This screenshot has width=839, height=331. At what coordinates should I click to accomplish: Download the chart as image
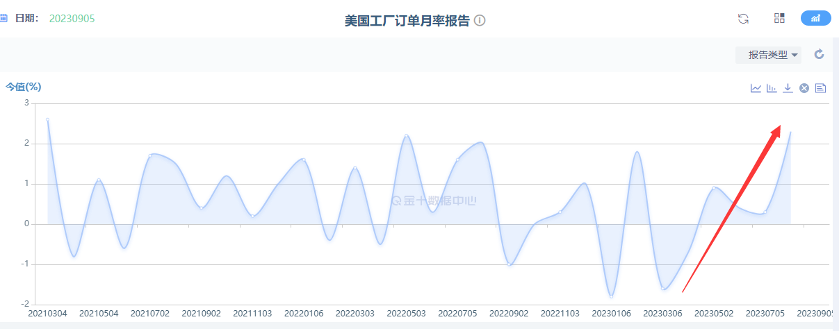click(788, 88)
